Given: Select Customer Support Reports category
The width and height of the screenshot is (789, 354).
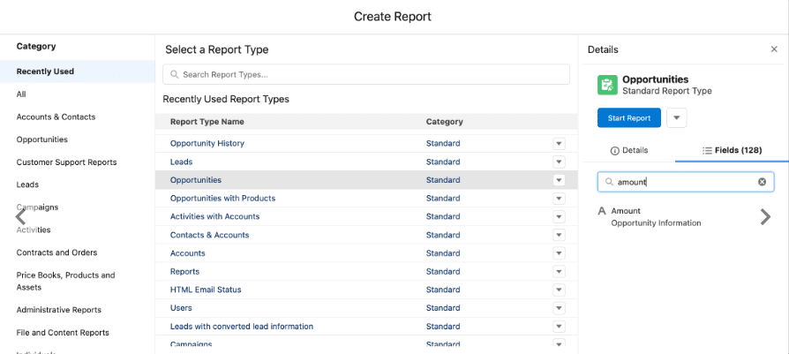Looking at the screenshot, I should (66, 162).
